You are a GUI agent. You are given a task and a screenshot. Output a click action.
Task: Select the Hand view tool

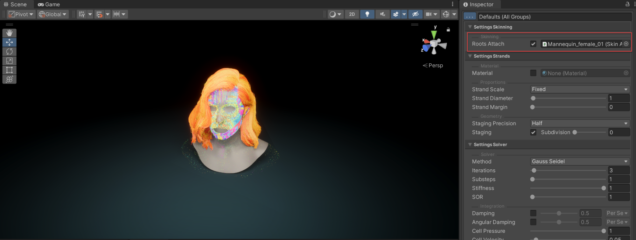point(9,33)
